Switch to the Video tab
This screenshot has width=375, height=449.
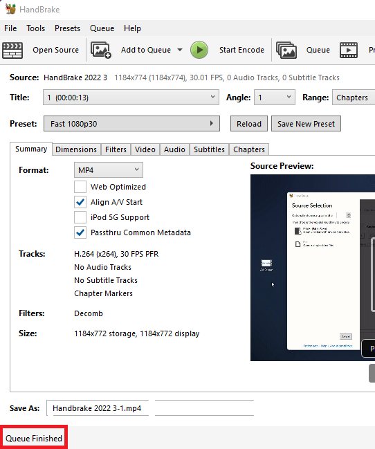click(x=145, y=149)
